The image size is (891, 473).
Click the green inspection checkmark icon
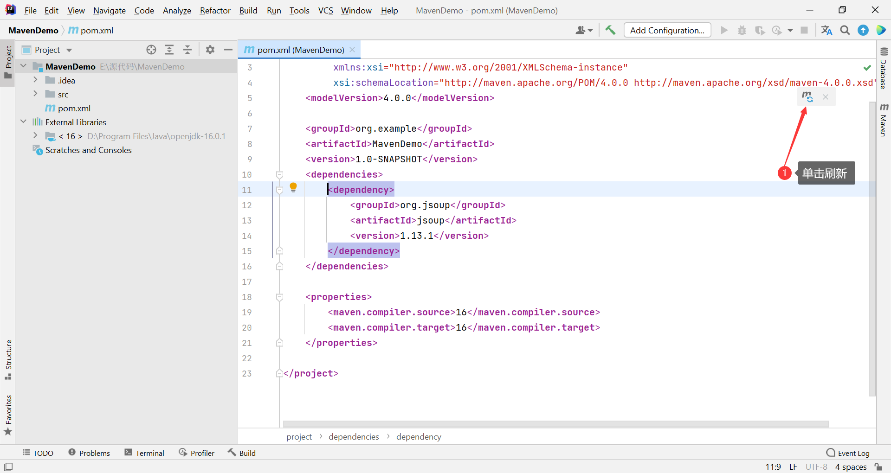click(x=867, y=68)
